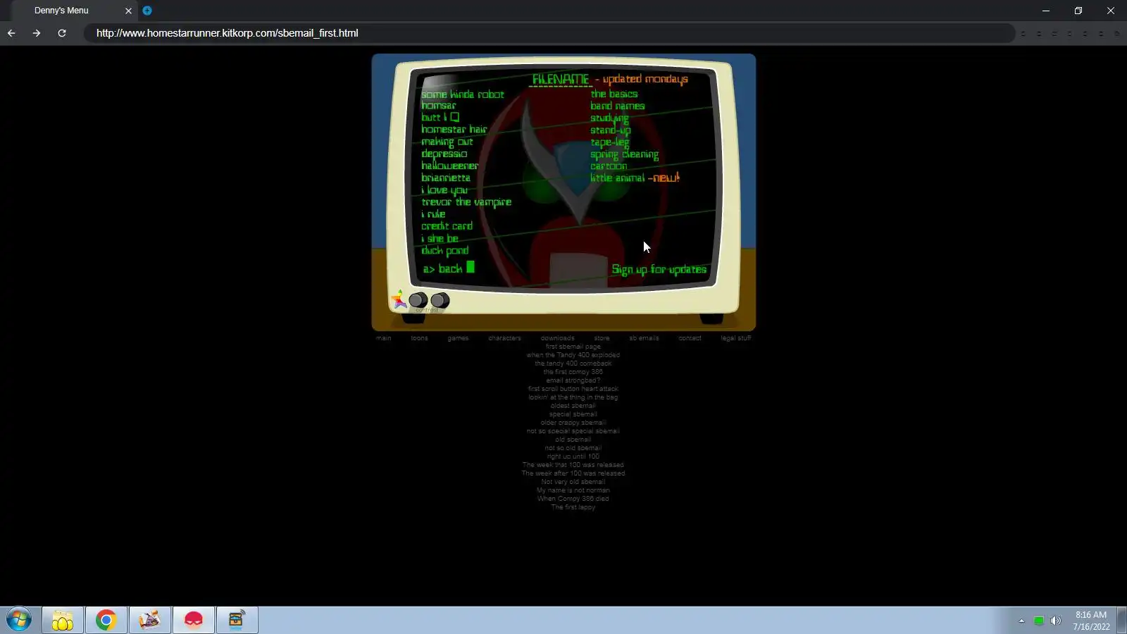Open the last pinned app on the taskbar
The height and width of the screenshot is (634, 1127).
point(237,620)
